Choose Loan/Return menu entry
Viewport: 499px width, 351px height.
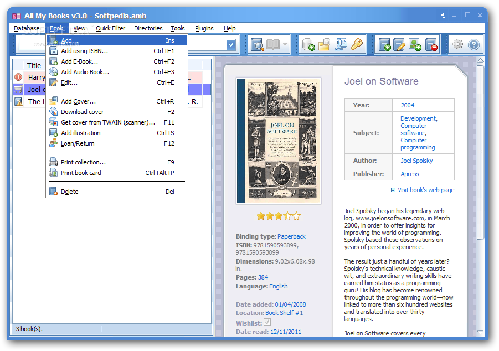(x=117, y=143)
